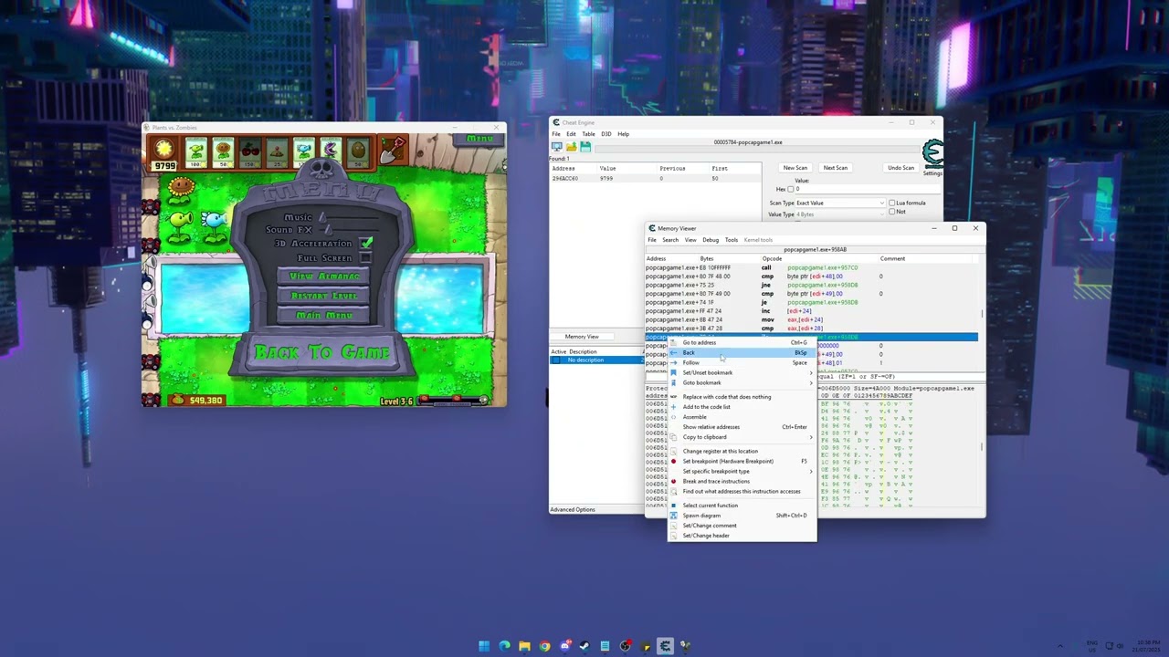Choose Follow in context menu
This screenshot has height=657, width=1169.
point(742,362)
